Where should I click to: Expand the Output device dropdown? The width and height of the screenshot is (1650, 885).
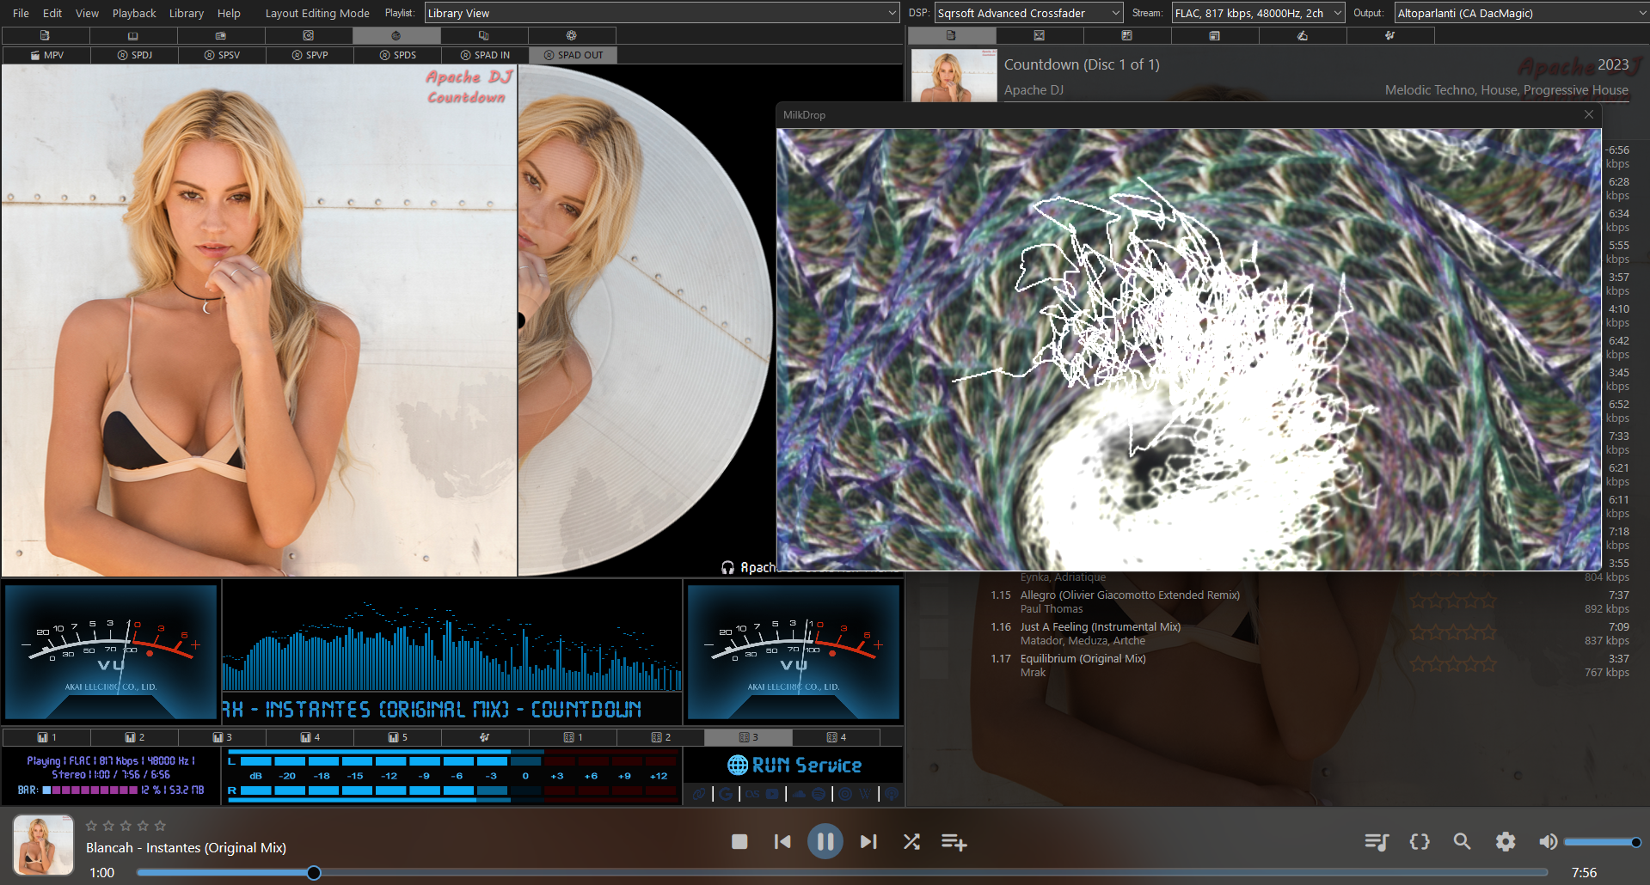pos(1520,13)
